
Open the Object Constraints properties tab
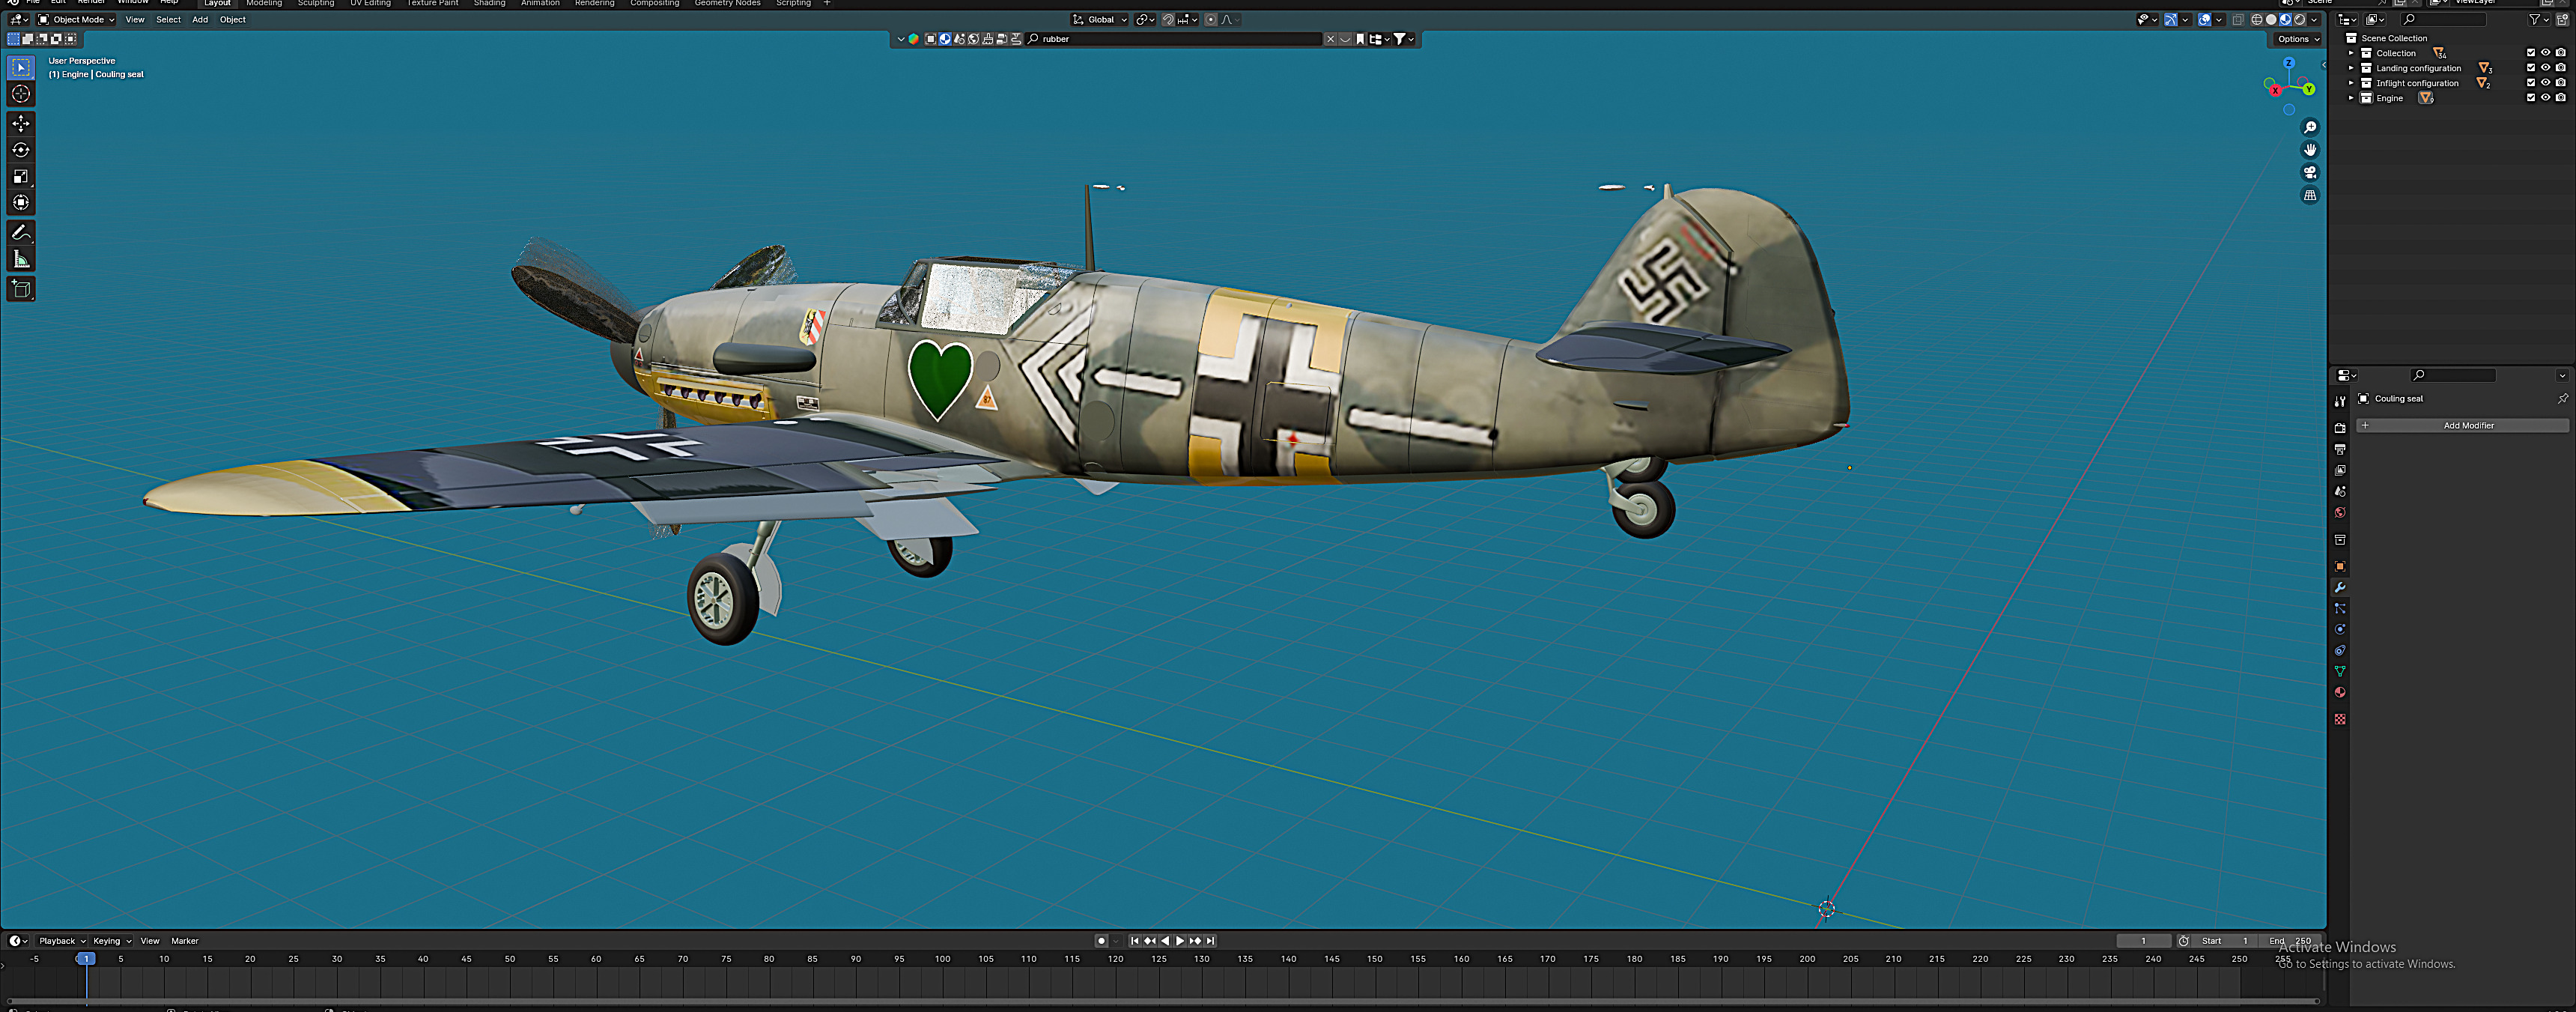click(2340, 650)
